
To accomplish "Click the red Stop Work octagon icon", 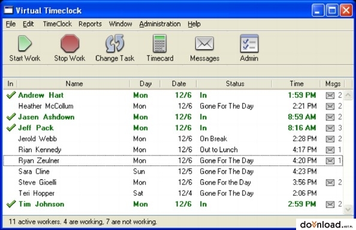I will (70, 43).
